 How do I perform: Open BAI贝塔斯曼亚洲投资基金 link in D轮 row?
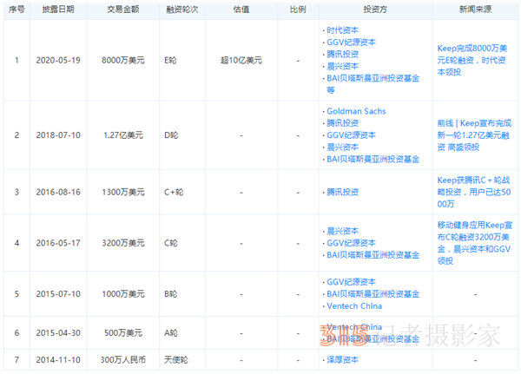click(x=373, y=159)
